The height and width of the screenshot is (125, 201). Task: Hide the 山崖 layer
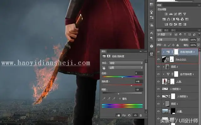(x=158, y=111)
